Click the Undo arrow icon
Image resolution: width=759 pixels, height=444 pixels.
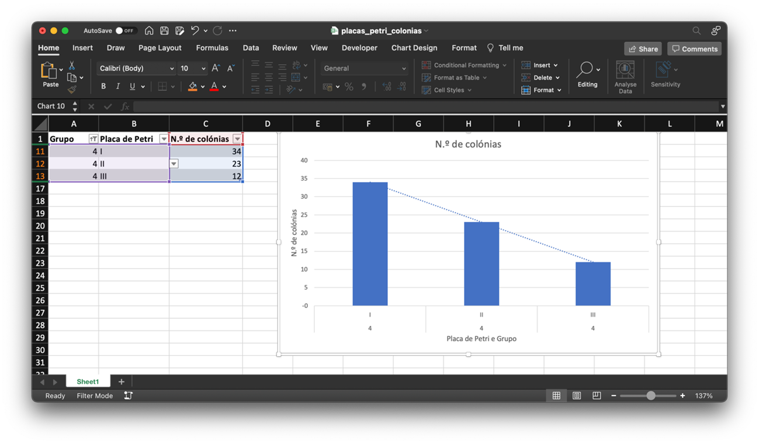click(195, 30)
